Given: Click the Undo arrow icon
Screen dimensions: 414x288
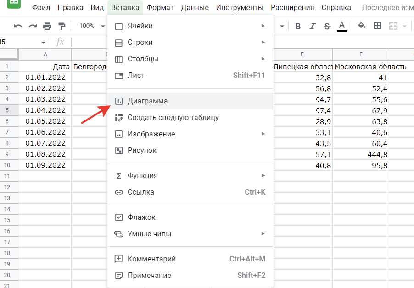Looking at the screenshot, I should [18, 26].
